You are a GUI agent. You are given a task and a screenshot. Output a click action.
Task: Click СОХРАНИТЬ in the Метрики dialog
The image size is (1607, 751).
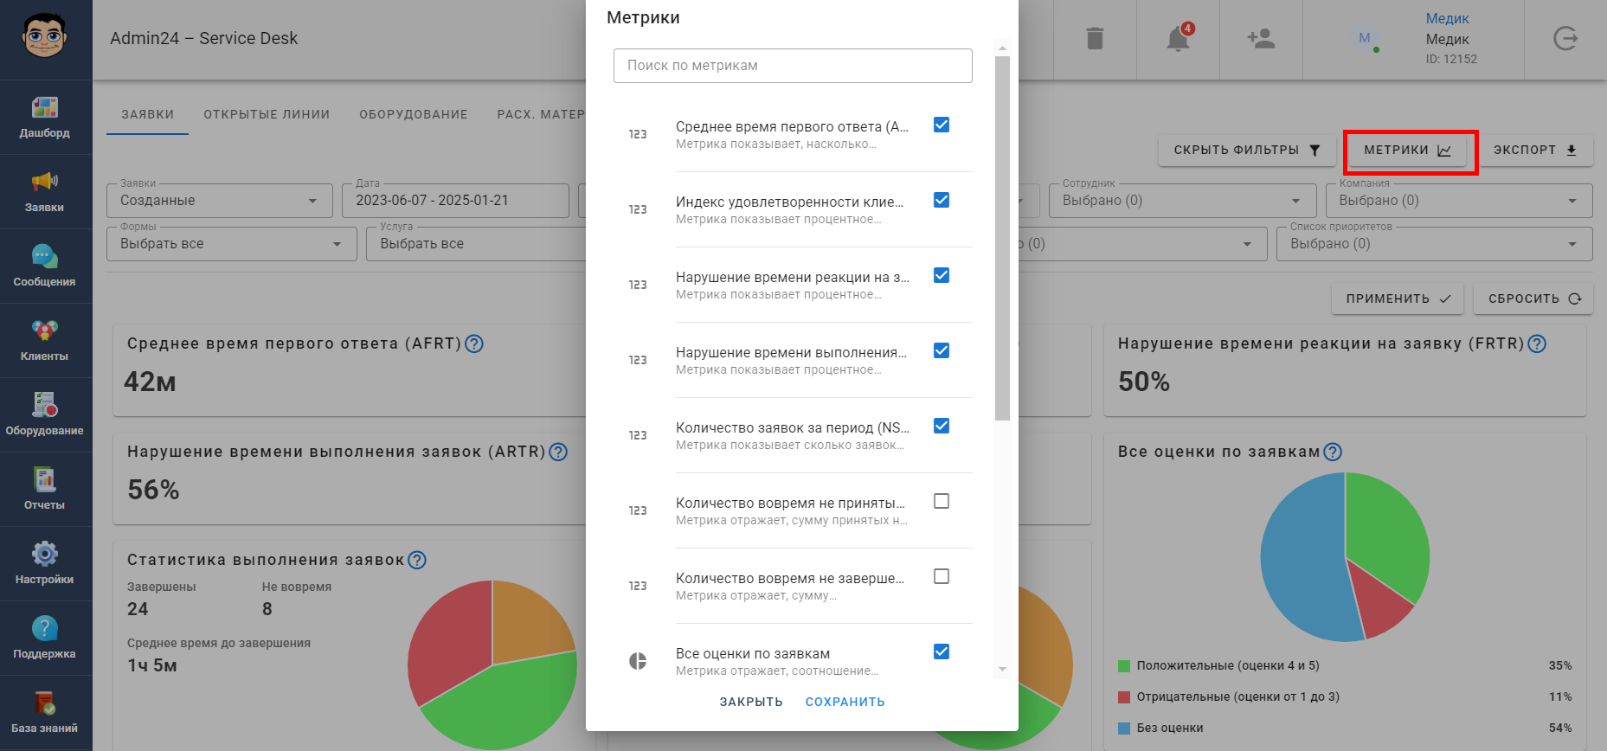(845, 702)
